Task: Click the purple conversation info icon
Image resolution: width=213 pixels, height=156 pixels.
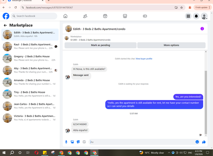Action: pos(202,29)
